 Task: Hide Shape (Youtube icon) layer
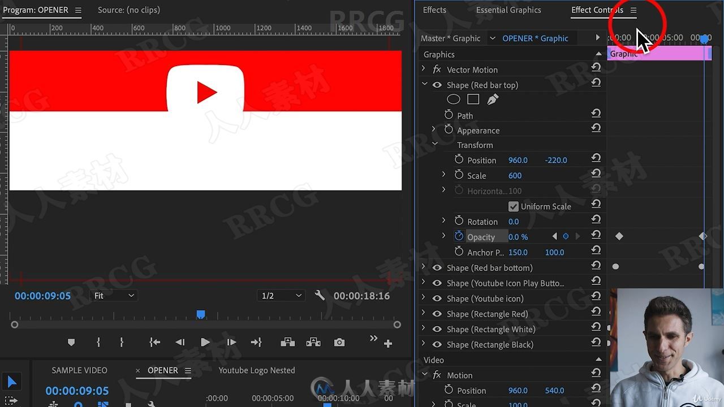(x=437, y=298)
